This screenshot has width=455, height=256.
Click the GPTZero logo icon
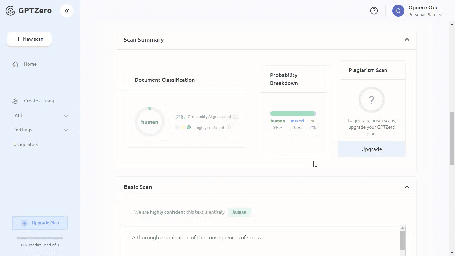[11, 11]
